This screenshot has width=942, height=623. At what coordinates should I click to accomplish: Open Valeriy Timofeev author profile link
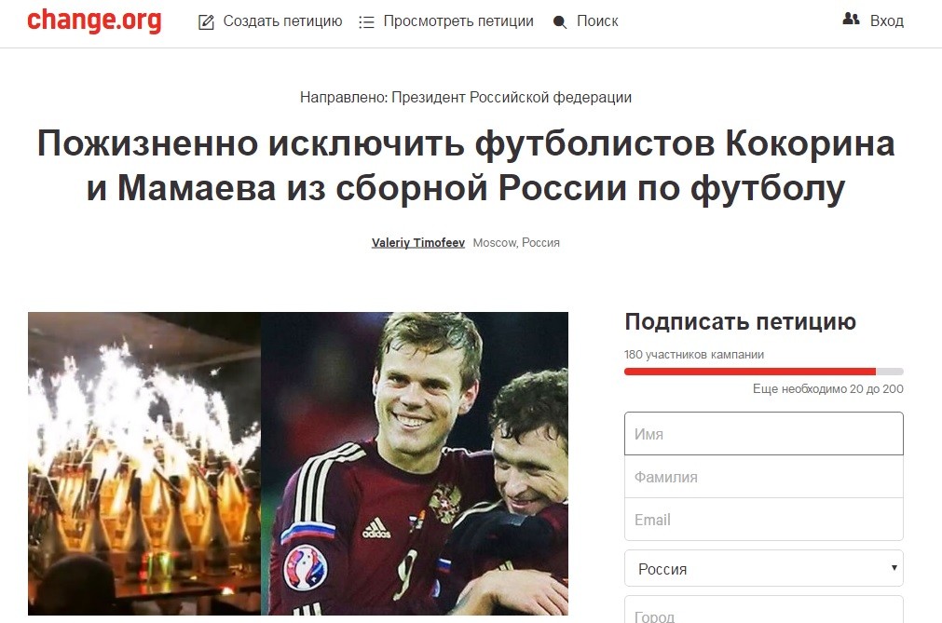click(418, 242)
